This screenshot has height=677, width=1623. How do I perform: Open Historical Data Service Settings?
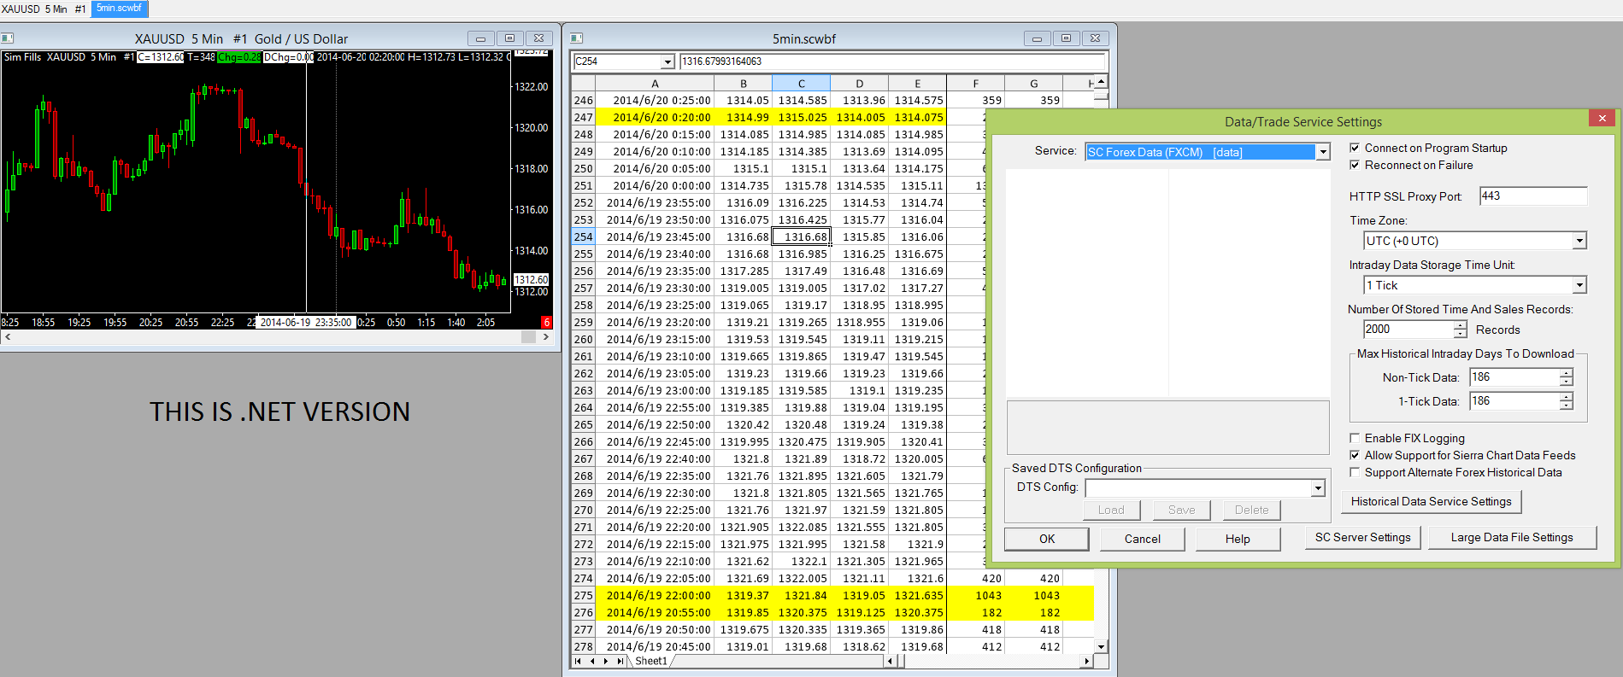coord(1431,502)
